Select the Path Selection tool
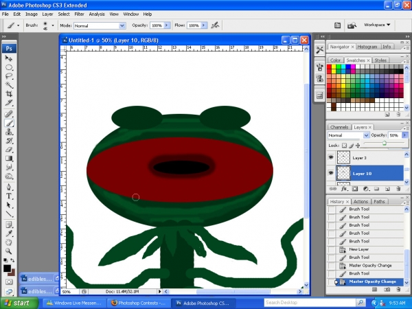This screenshot has height=309, width=412. [x=9, y=205]
